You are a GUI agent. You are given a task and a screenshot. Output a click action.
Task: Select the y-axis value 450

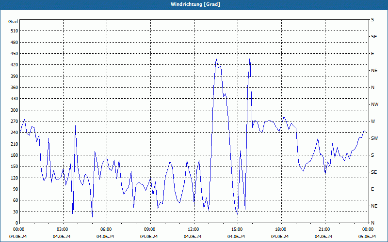[15, 54]
